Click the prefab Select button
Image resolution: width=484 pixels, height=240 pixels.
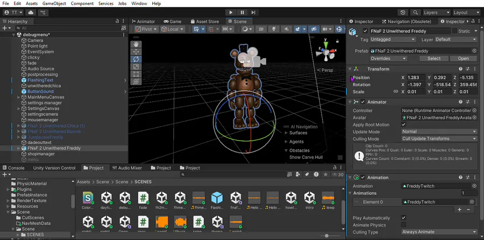click(x=433, y=58)
